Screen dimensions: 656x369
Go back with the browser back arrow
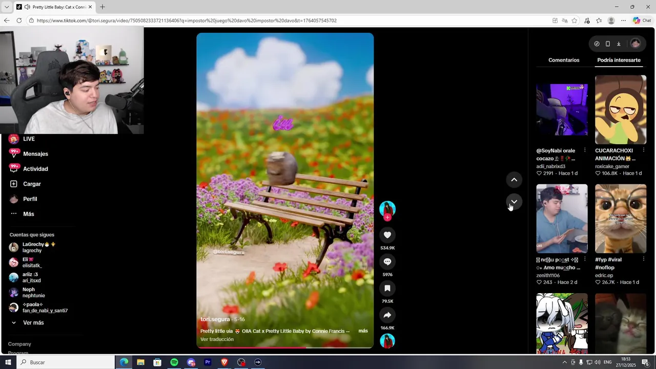click(7, 20)
